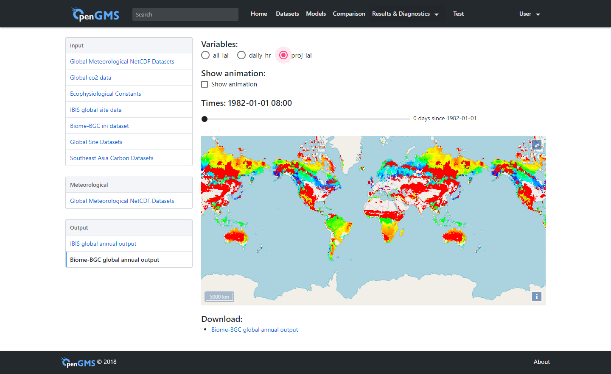
Task: Open the User dropdown menu
Action: (x=529, y=14)
